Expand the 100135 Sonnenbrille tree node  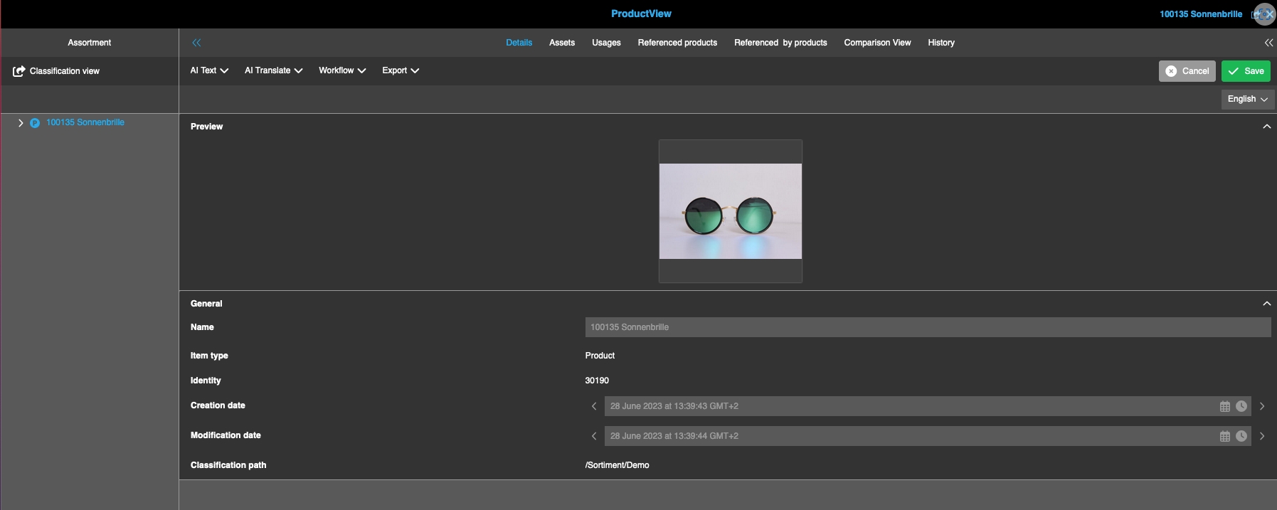[x=21, y=123]
